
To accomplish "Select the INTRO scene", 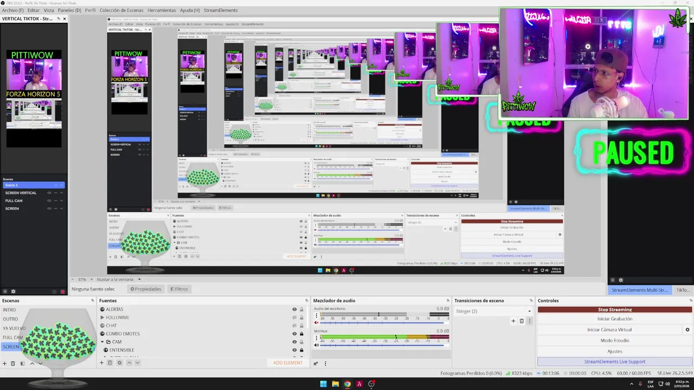I will pos(10,310).
